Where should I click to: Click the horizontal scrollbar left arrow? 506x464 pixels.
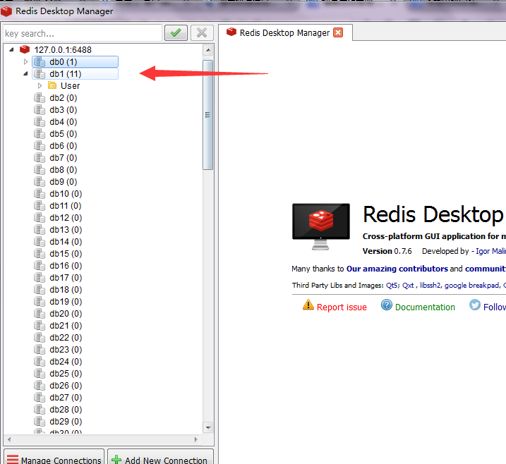pos(9,439)
